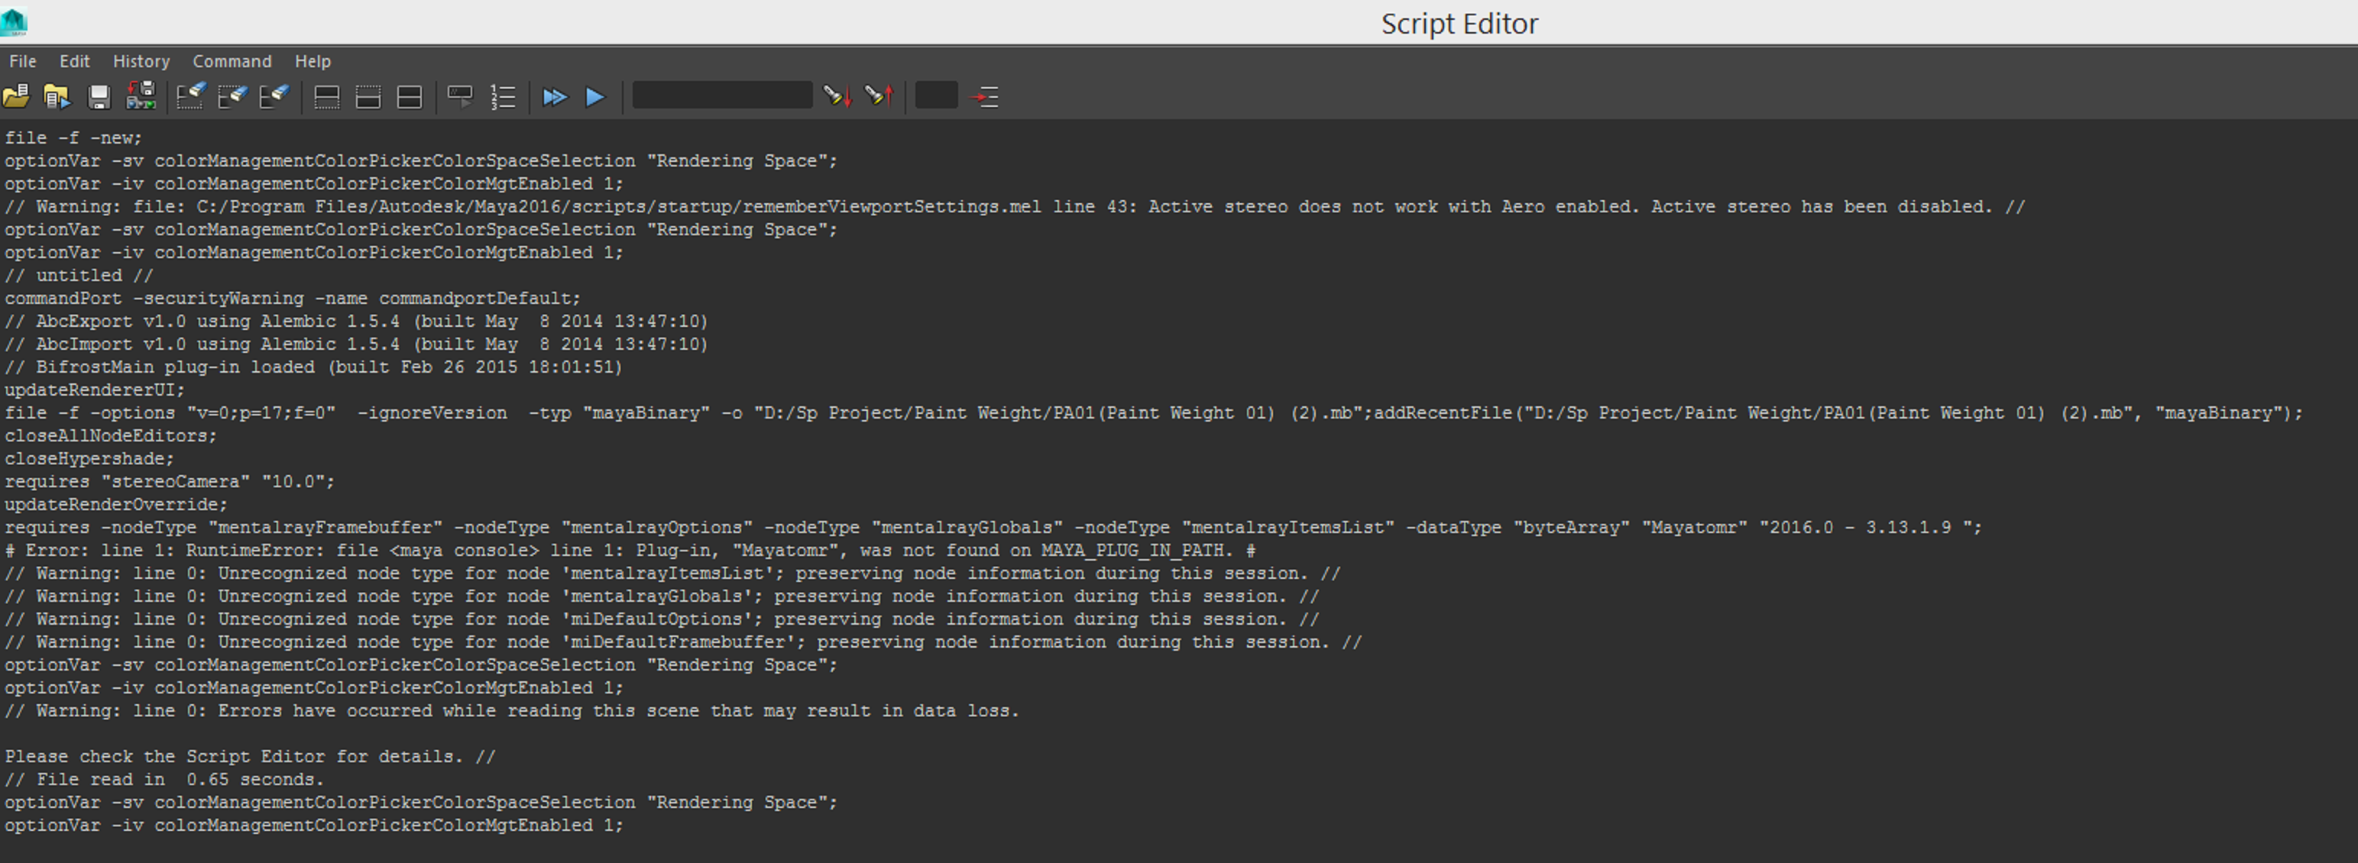The height and width of the screenshot is (863, 2358).
Task: Clear the input pane
Action: click(x=233, y=96)
